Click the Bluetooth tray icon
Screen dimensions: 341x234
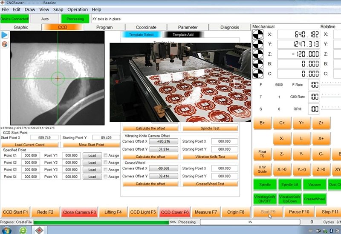click(x=332, y=231)
